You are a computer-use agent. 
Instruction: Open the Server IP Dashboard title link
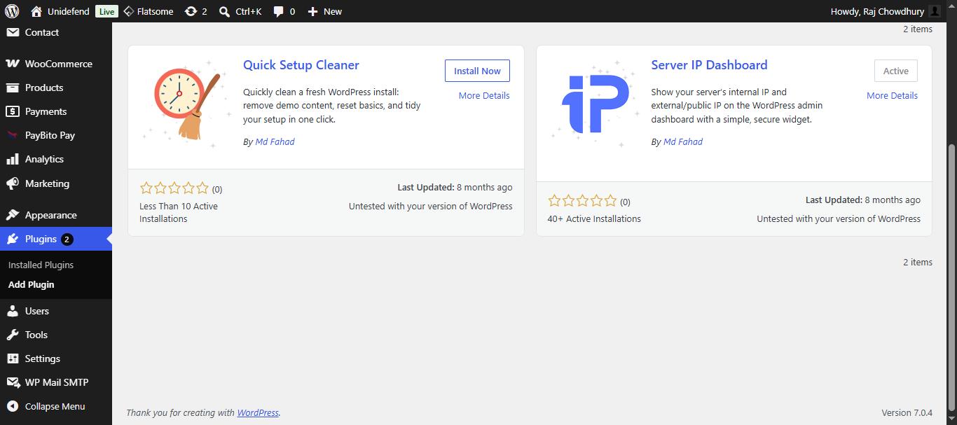click(x=709, y=65)
